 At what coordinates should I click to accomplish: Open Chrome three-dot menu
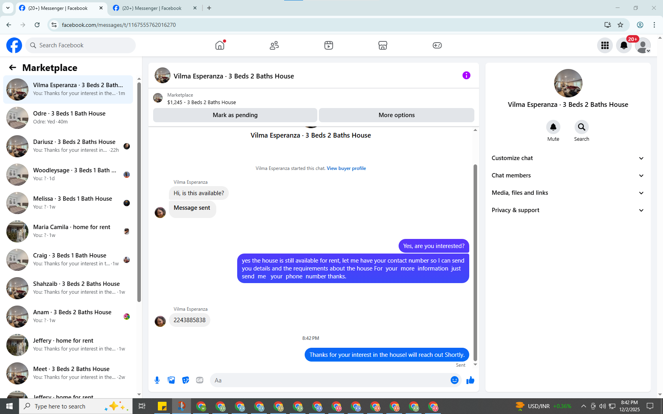[654, 25]
